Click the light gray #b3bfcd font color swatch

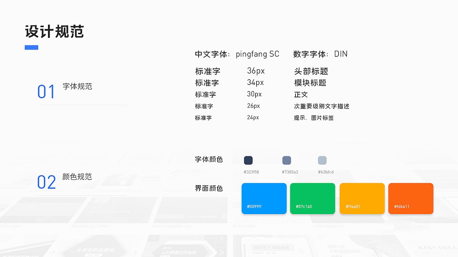tap(322, 160)
